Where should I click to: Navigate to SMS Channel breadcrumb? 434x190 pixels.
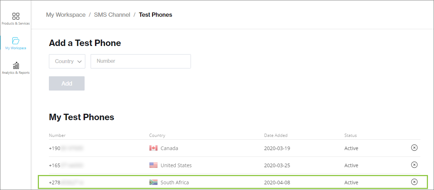[x=112, y=15]
